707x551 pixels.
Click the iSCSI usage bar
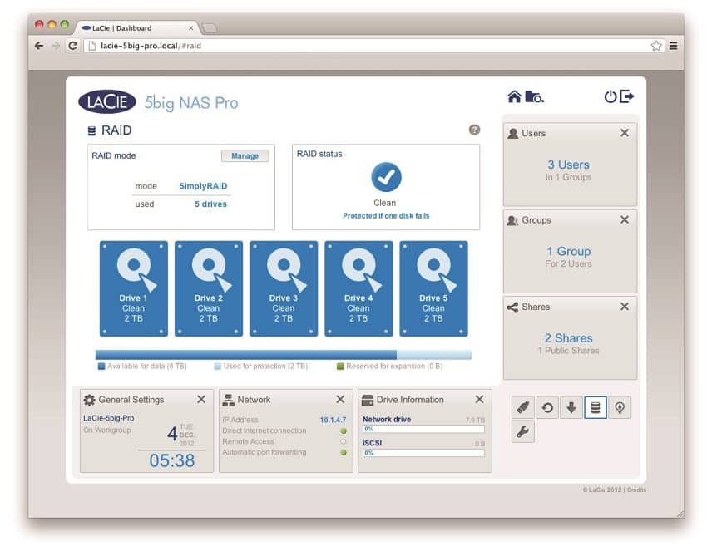pos(423,453)
